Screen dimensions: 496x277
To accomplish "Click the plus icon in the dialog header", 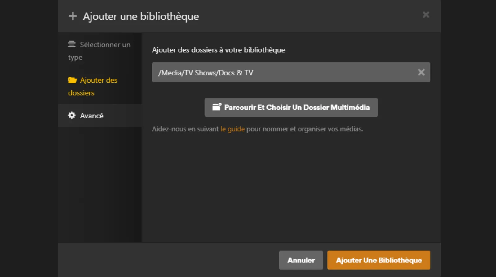I will [x=73, y=16].
